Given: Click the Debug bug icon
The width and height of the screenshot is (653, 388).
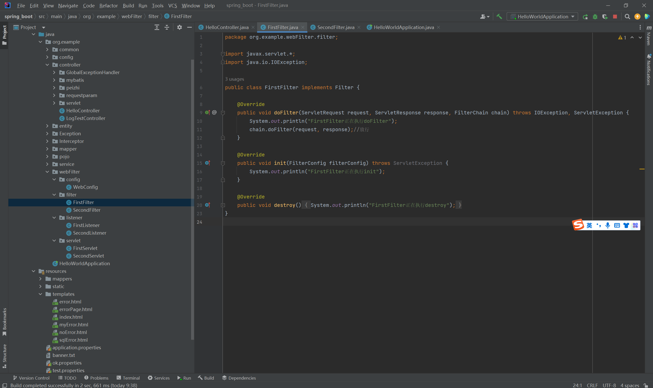Looking at the screenshot, I should pos(595,17).
